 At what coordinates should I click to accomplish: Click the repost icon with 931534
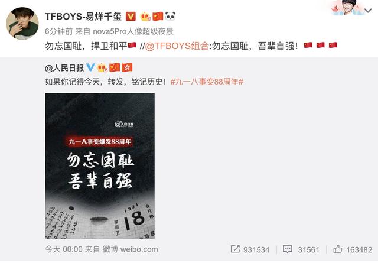(235, 249)
